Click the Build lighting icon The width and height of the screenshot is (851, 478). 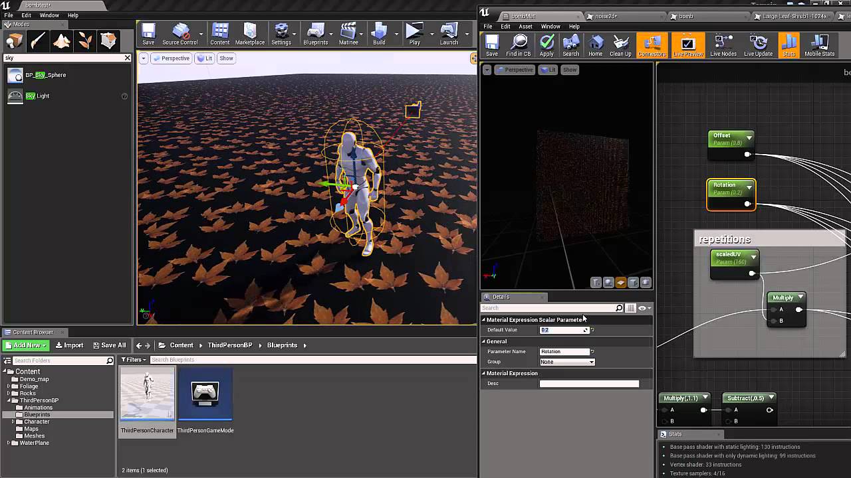(x=379, y=35)
